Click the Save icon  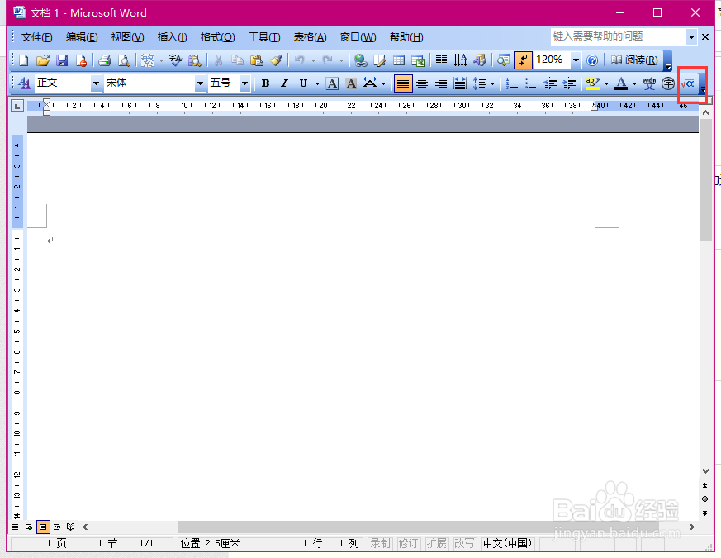(x=62, y=60)
